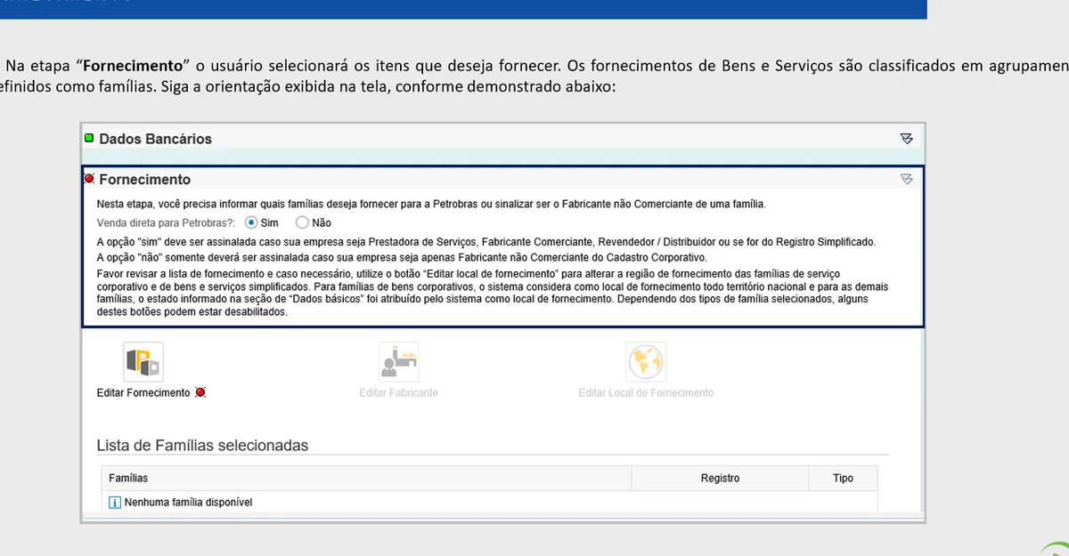Viewport: 1069px width, 556px height.
Task: Click the Lista de Famílias selecionadas heading
Action: tap(202, 446)
